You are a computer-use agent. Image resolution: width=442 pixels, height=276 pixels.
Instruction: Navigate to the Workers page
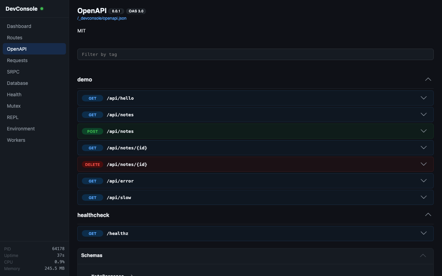16,140
